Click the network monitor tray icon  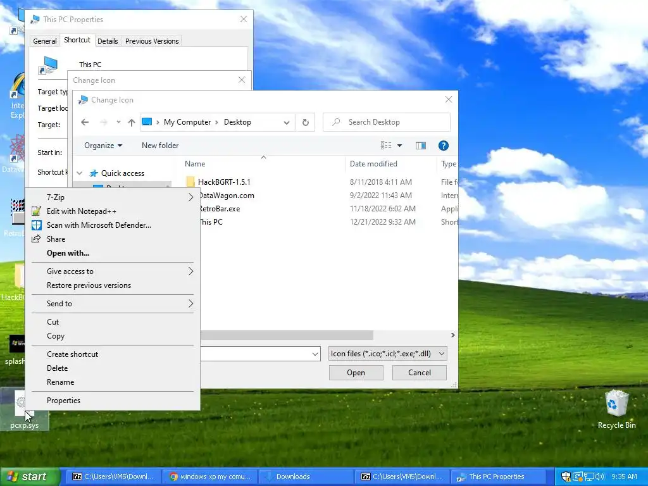589,477
